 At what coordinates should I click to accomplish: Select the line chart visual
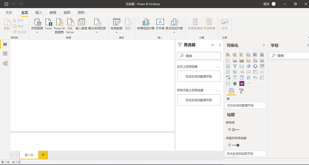[x=228, y=60]
